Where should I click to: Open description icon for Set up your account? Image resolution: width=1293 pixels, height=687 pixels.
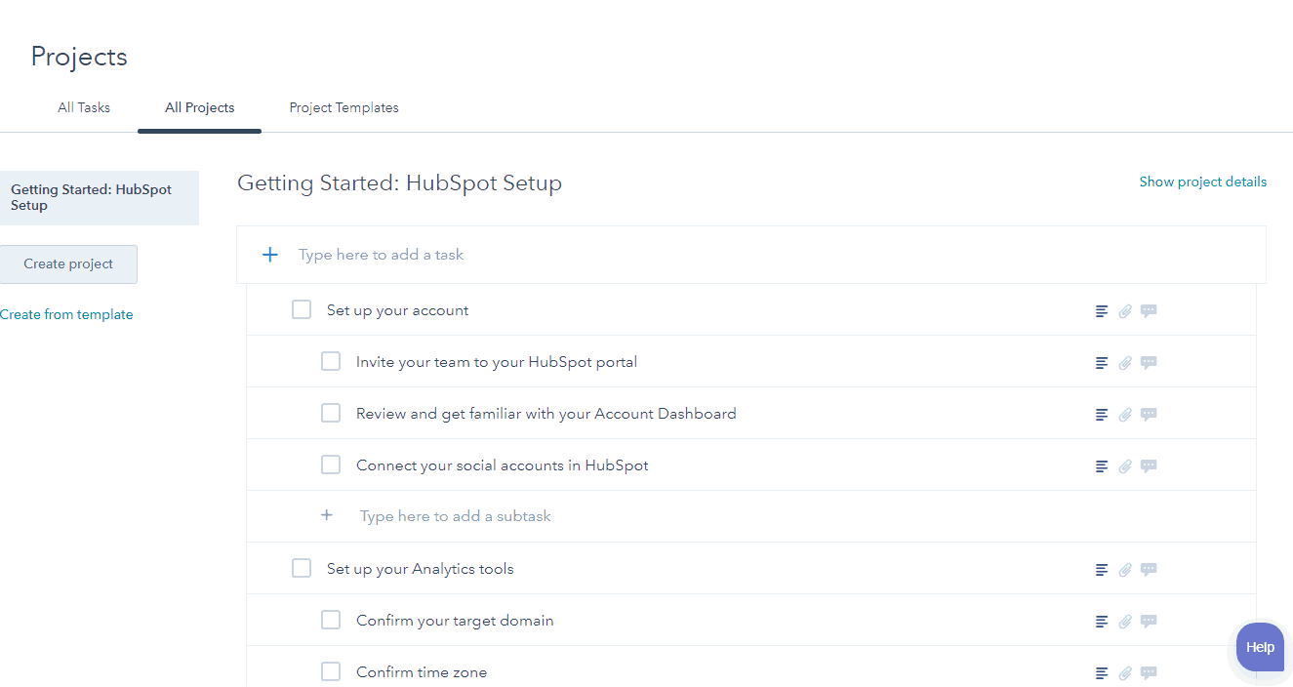point(1102,311)
